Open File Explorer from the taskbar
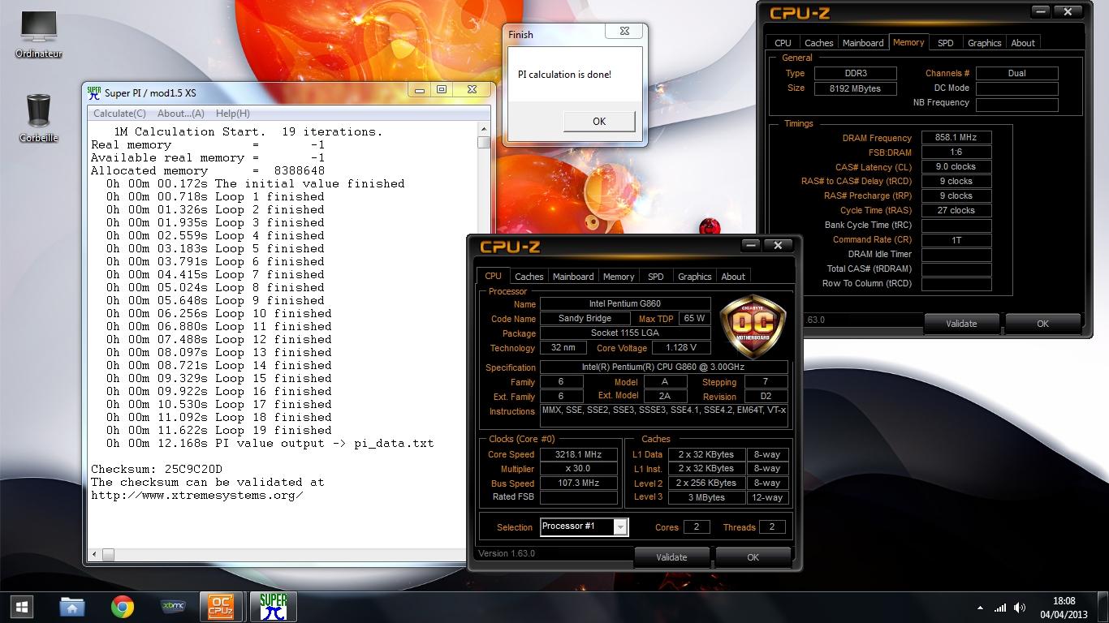The height and width of the screenshot is (623, 1109). (72, 606)
